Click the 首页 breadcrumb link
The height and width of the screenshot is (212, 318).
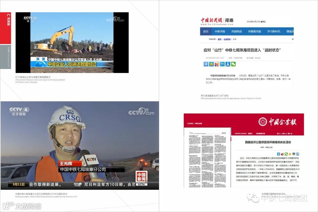(220, 39)
